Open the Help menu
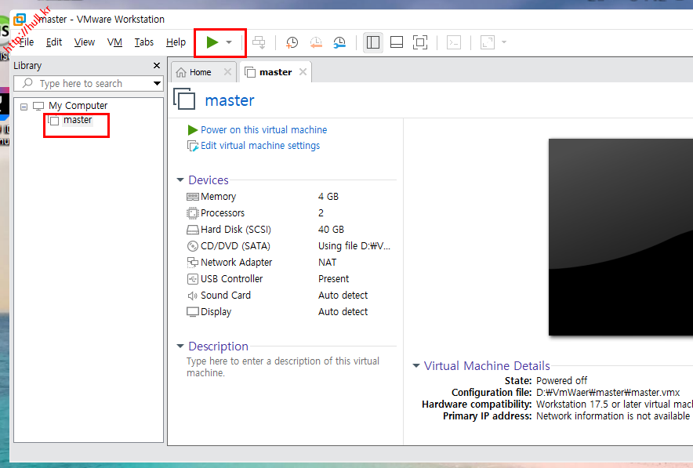This screenshot has height=468, width=693. [x=176, y=42]
